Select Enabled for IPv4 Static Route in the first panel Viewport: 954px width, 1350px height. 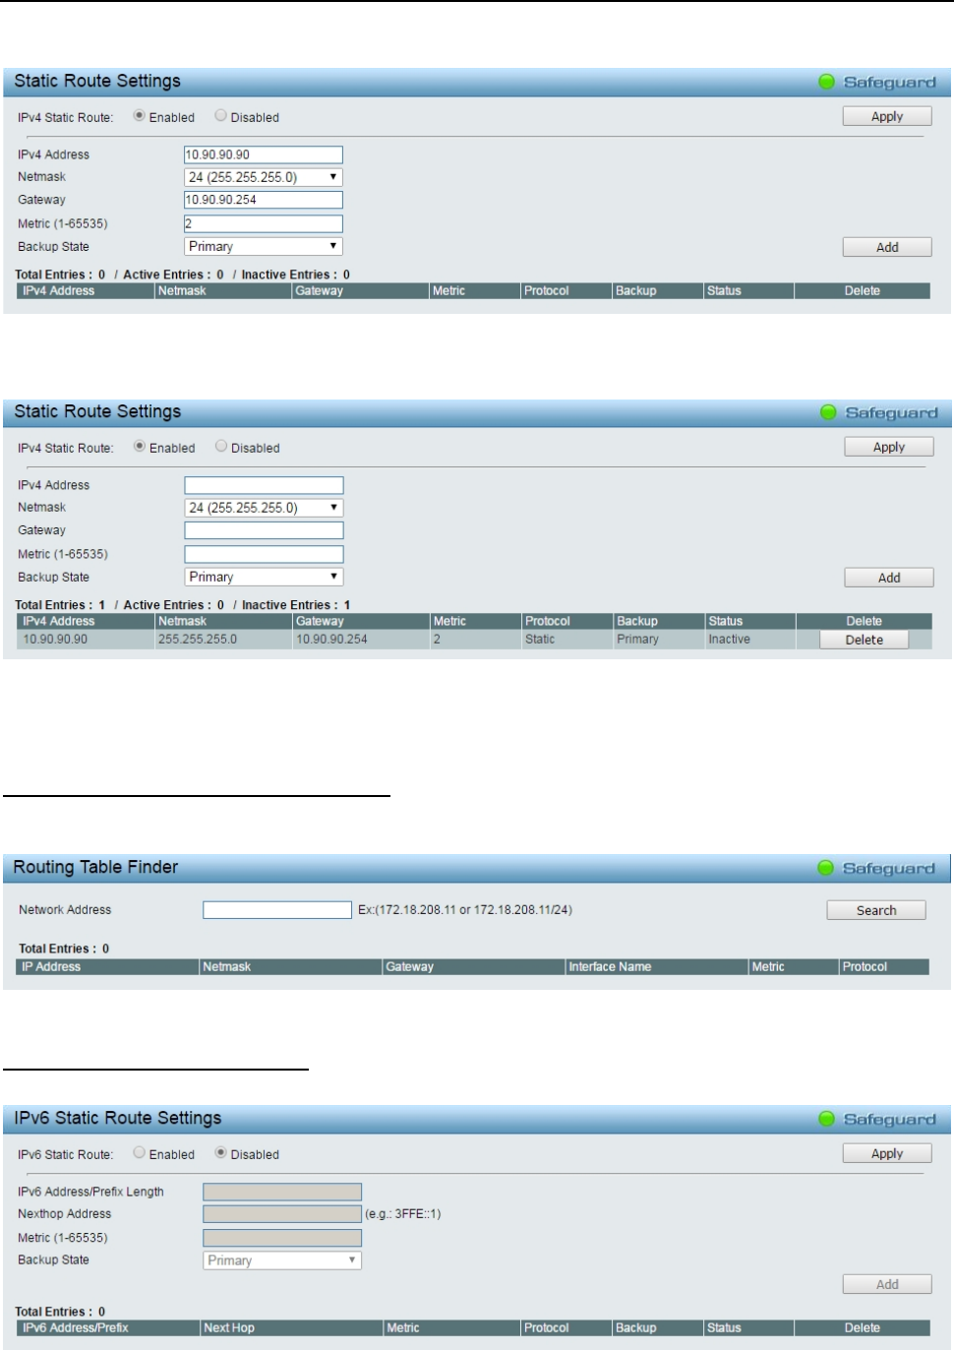140,116
